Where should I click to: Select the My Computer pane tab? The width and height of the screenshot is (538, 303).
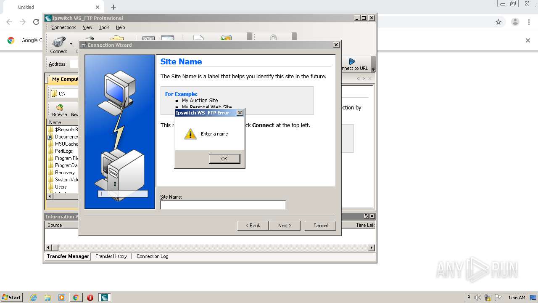tap(63, 79)
